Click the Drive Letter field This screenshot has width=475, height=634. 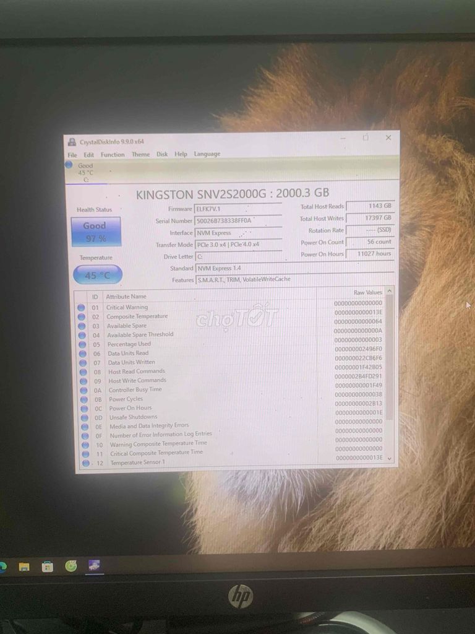239,257
